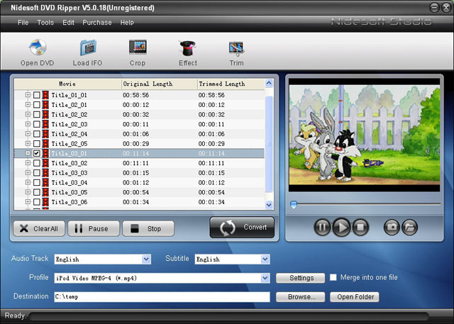Open the Effect hat icon
454x324 pixels.
(188, 49)
